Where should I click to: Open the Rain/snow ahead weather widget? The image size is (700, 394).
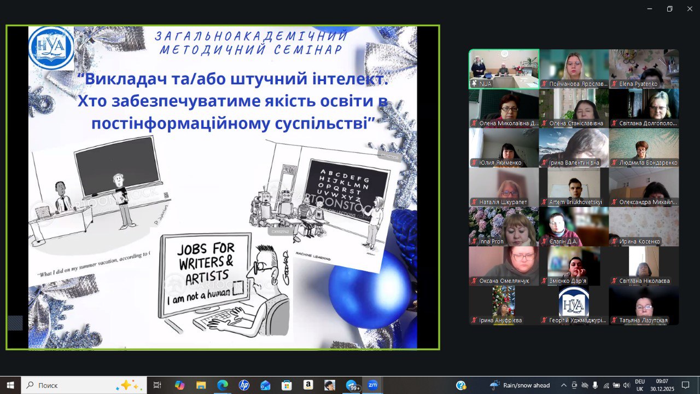click(520, 385)
